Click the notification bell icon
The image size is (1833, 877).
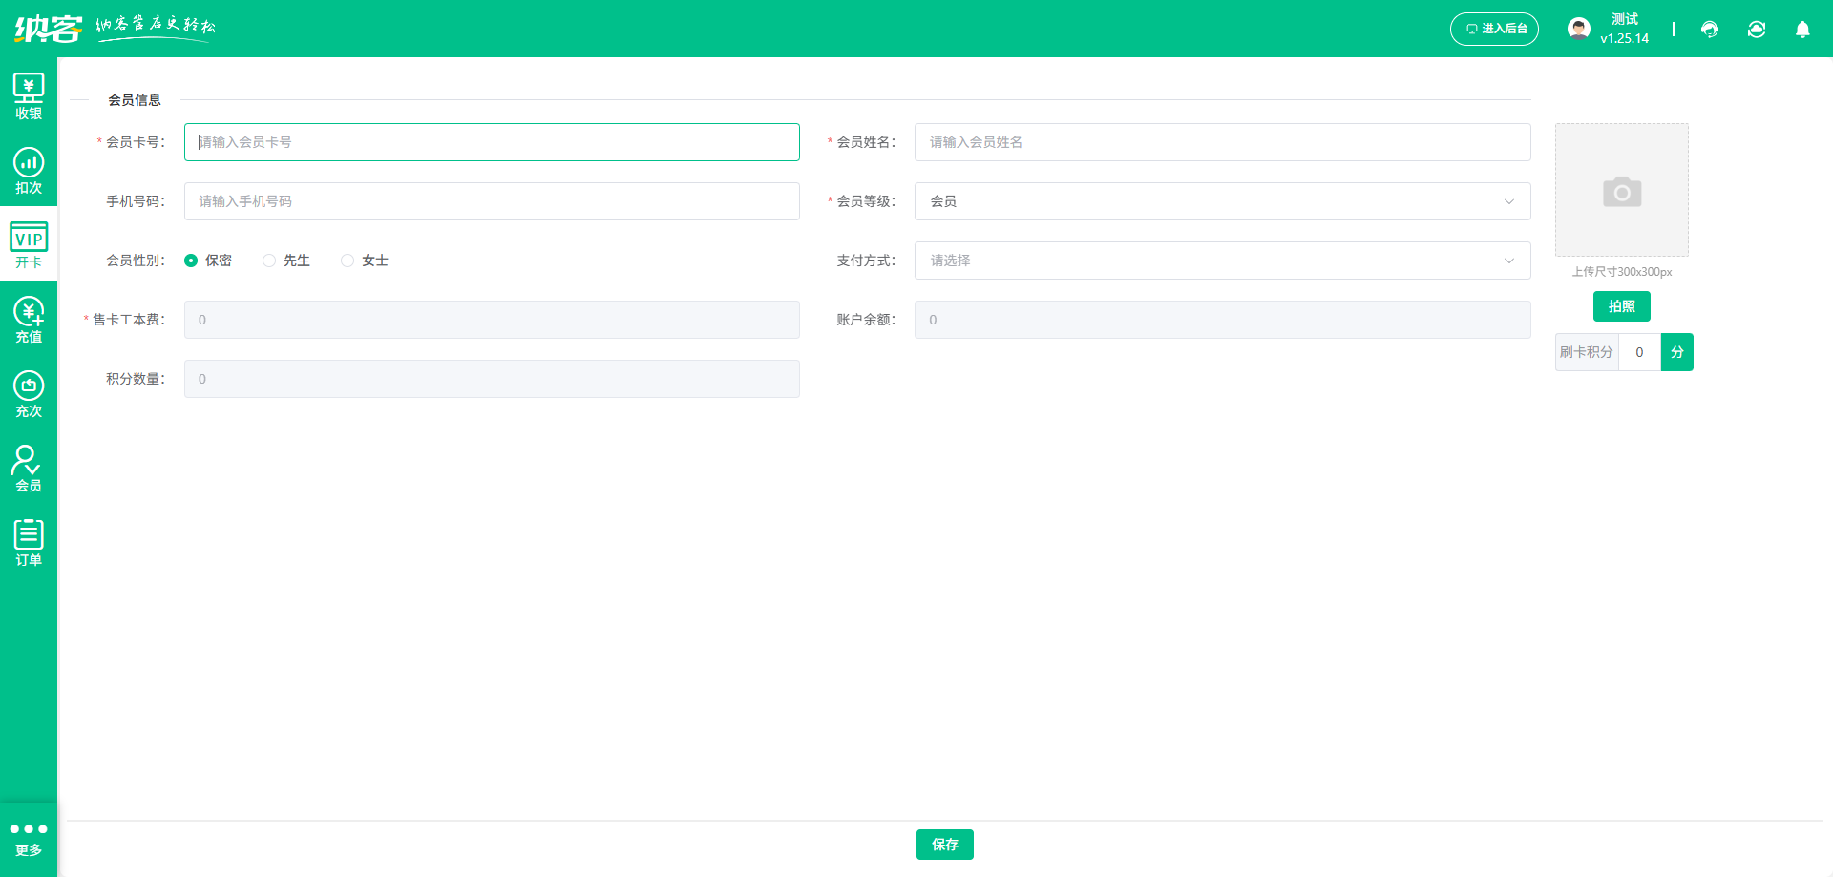1802,30
